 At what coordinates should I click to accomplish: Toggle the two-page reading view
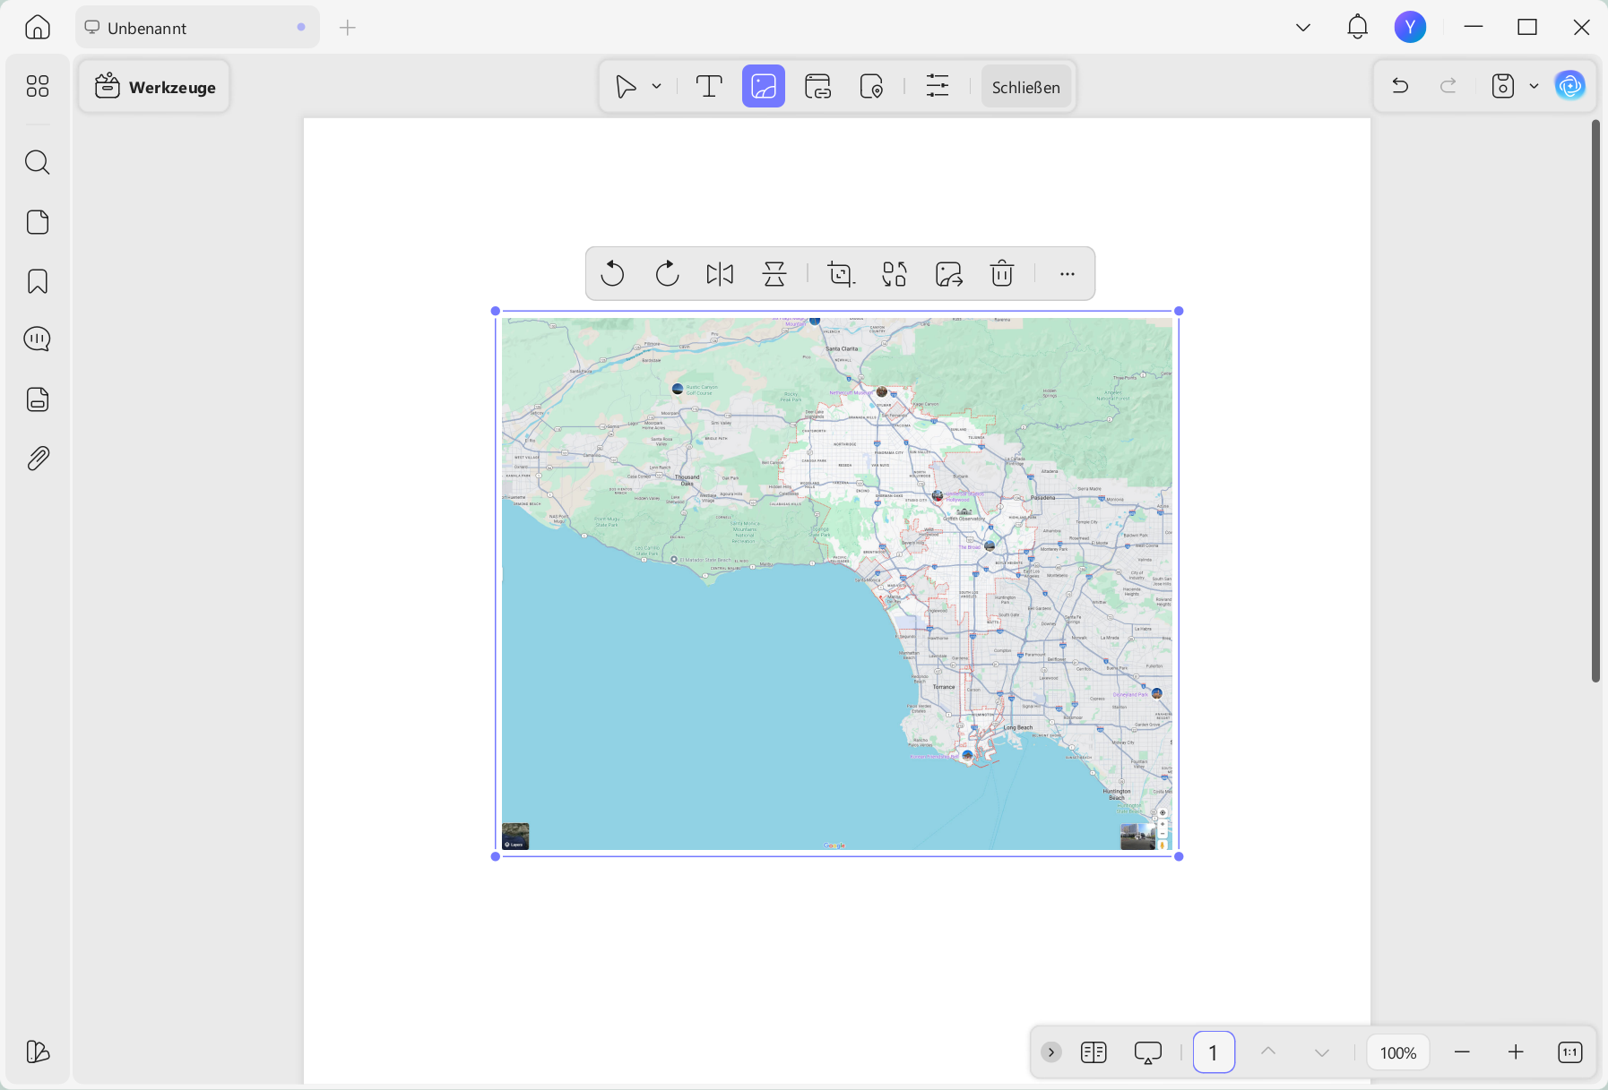click(x=1094, y=1052)
